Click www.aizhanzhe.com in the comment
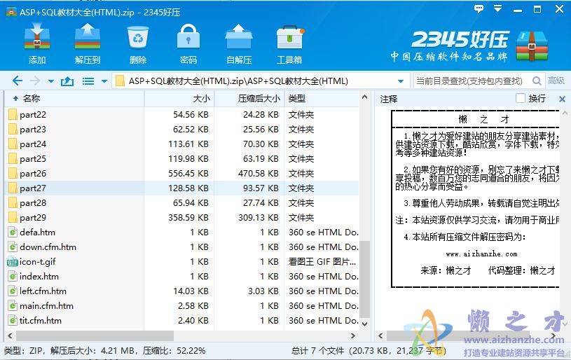This screenshot has width=571, height=360. pyautogui.click(x=481, y=254)
